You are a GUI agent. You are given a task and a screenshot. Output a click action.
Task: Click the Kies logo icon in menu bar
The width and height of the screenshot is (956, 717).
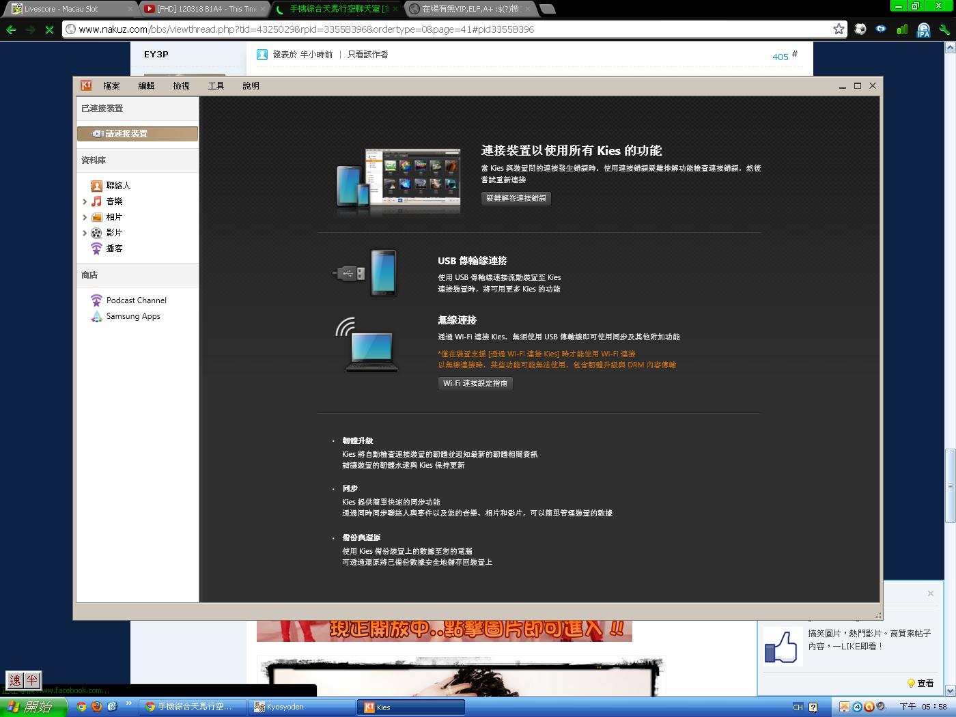click(86, 85)
